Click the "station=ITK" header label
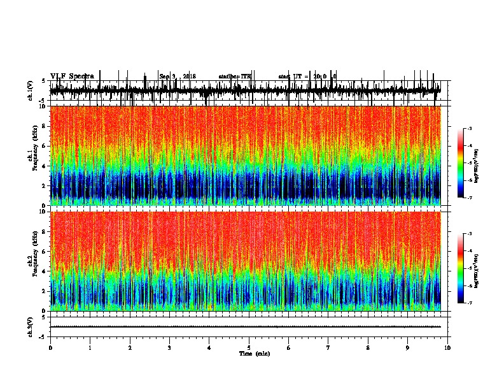This screenshot has width=504, height=390. point(235,76)
